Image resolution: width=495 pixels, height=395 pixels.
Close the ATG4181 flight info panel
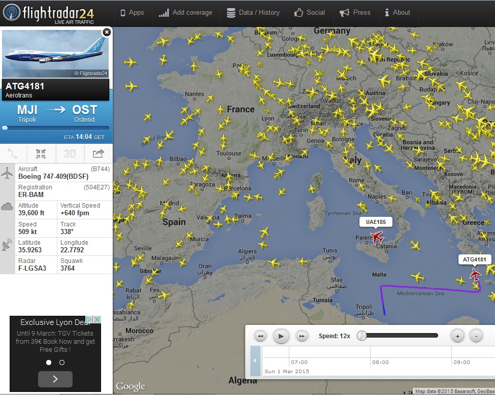tap(107, 32)
